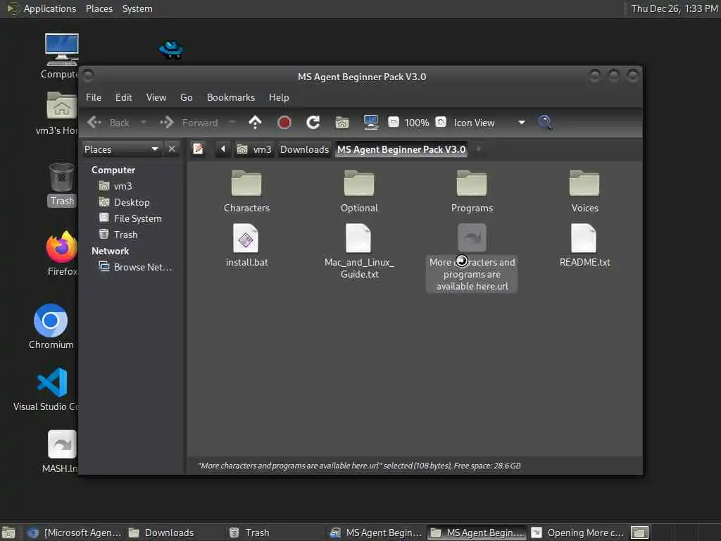
Task: Zoom out with the minus icon
Action: (x=393, y=122)
